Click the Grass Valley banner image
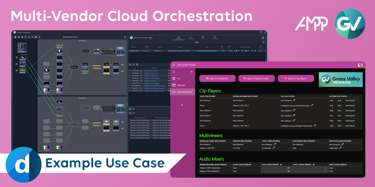Screen dimensions: 375x187 [x=341, y=80]
